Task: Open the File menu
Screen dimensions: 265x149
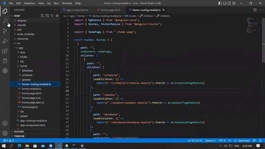Action: click(x=11, y=3)
